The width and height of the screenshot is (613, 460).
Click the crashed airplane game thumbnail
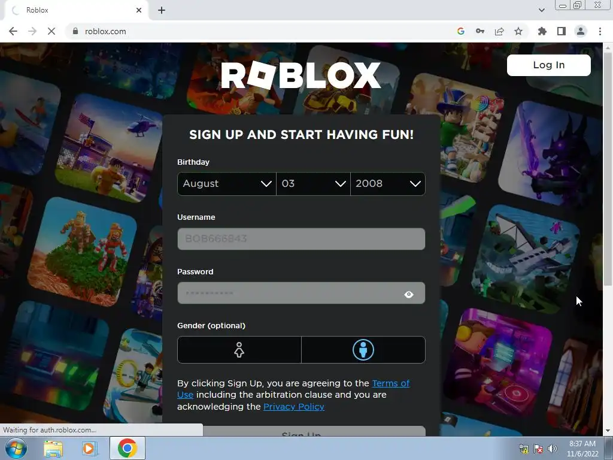(526, 259)
